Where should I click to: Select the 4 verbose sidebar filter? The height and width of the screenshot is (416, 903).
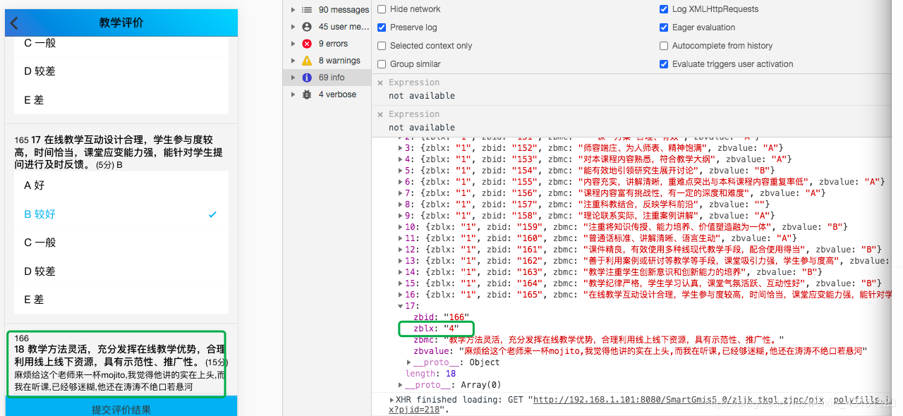pyautogui.click(x=327, y=94)
